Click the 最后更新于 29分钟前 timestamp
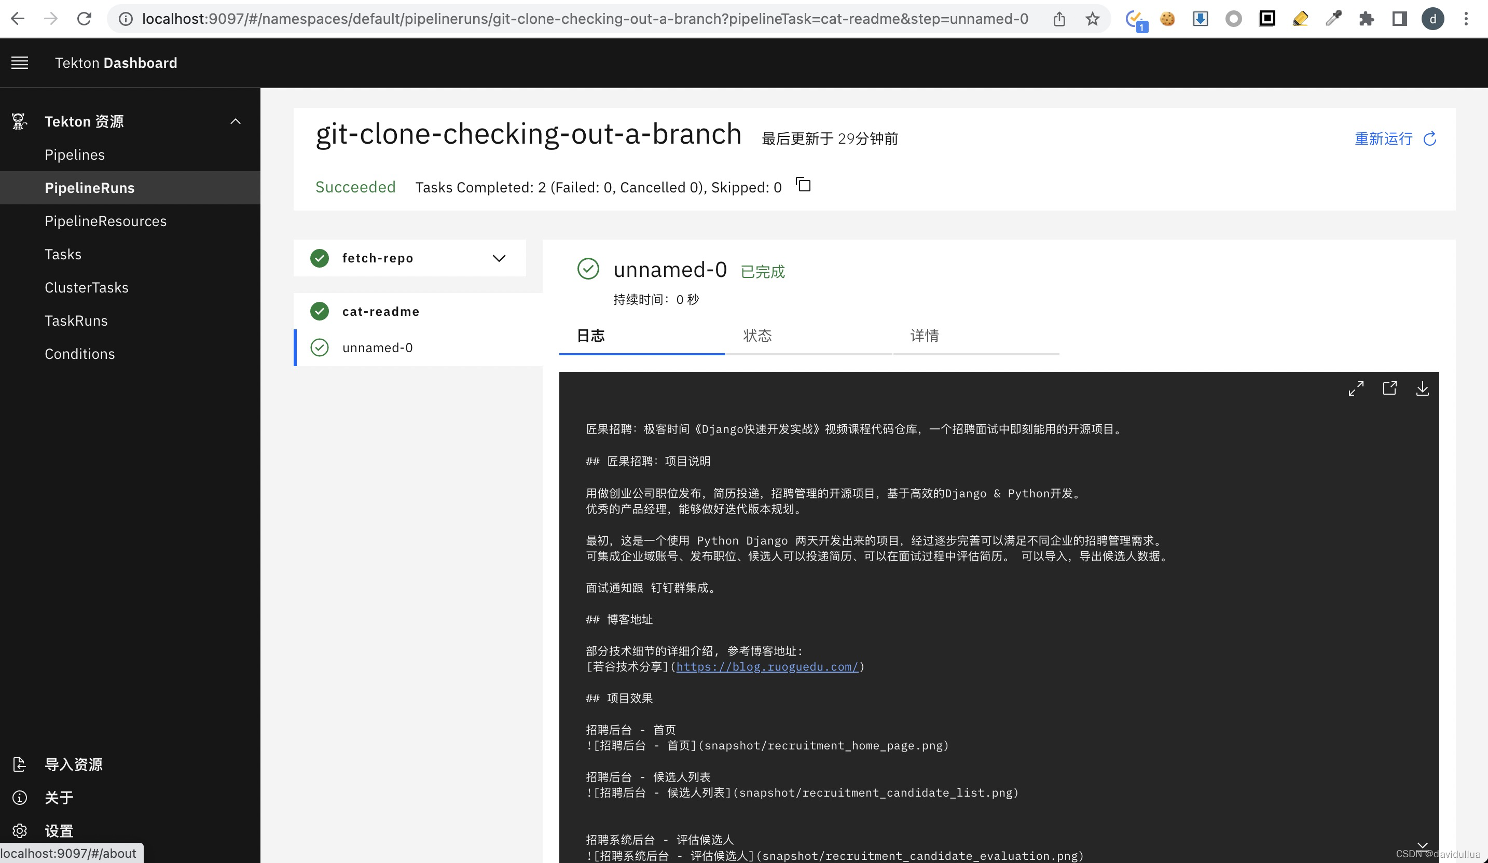1488x863 pixels. (x=830, y=138)
